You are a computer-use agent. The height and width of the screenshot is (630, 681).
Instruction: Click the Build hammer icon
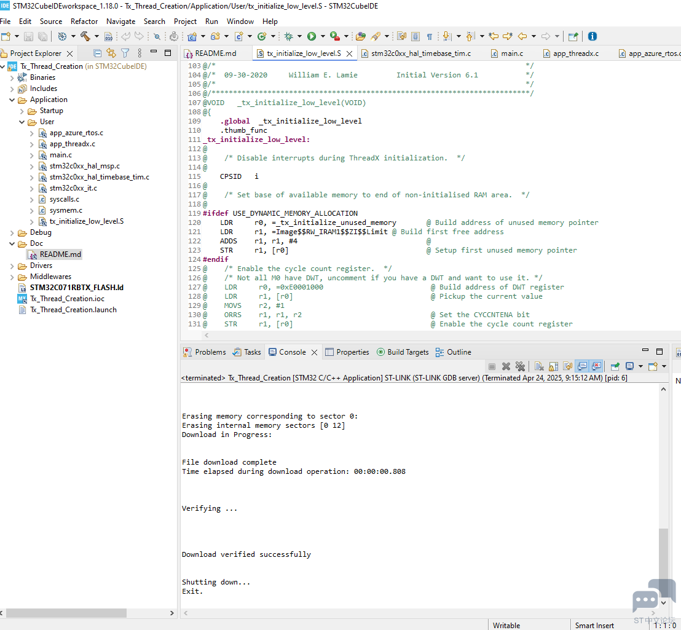point(85,36)
